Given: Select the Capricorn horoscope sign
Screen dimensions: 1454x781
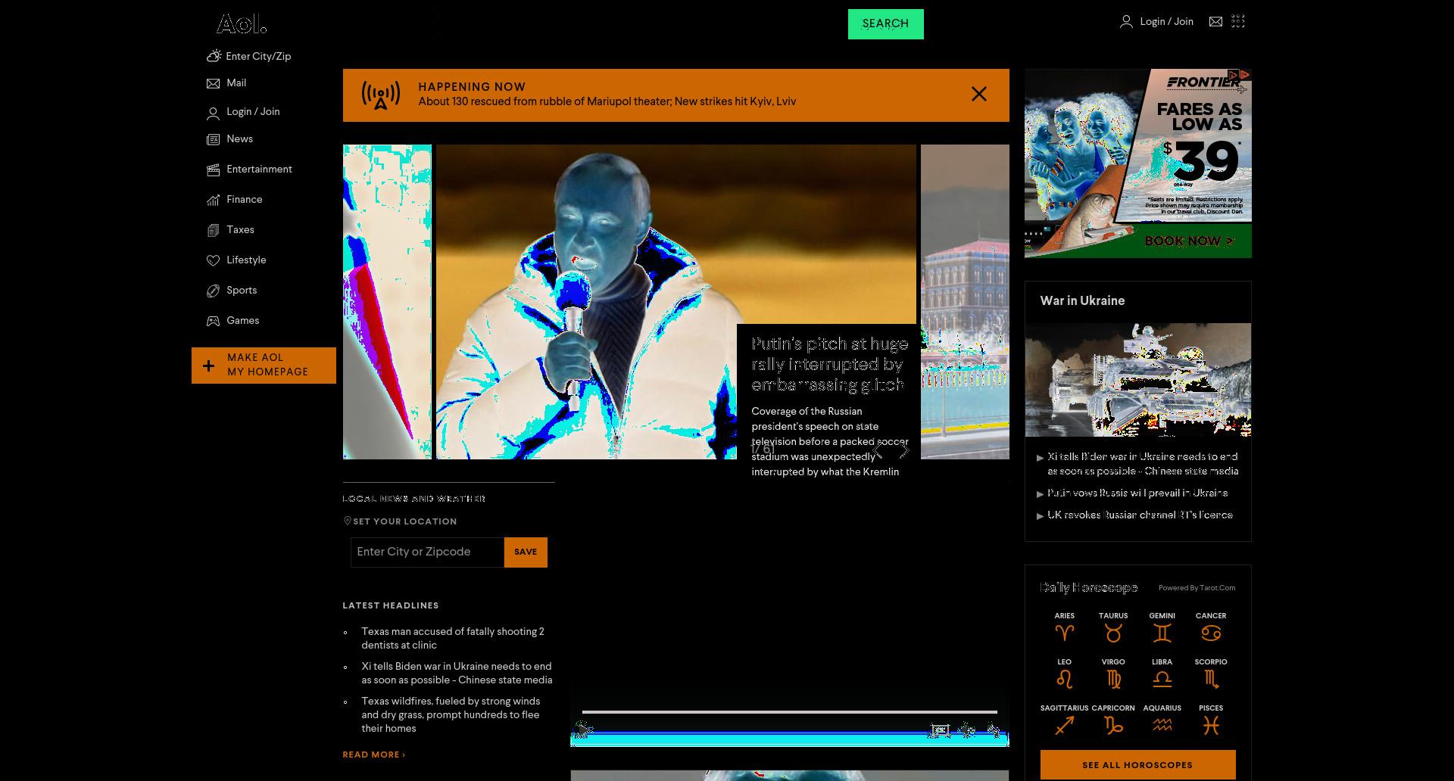Looking at the screenshot, I should click(1113, 720).
